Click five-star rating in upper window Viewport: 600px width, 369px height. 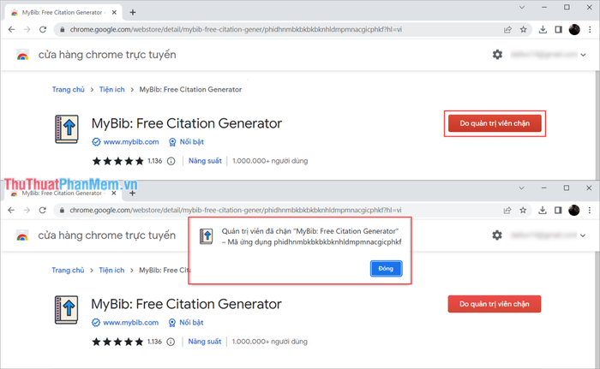point(118,161)
